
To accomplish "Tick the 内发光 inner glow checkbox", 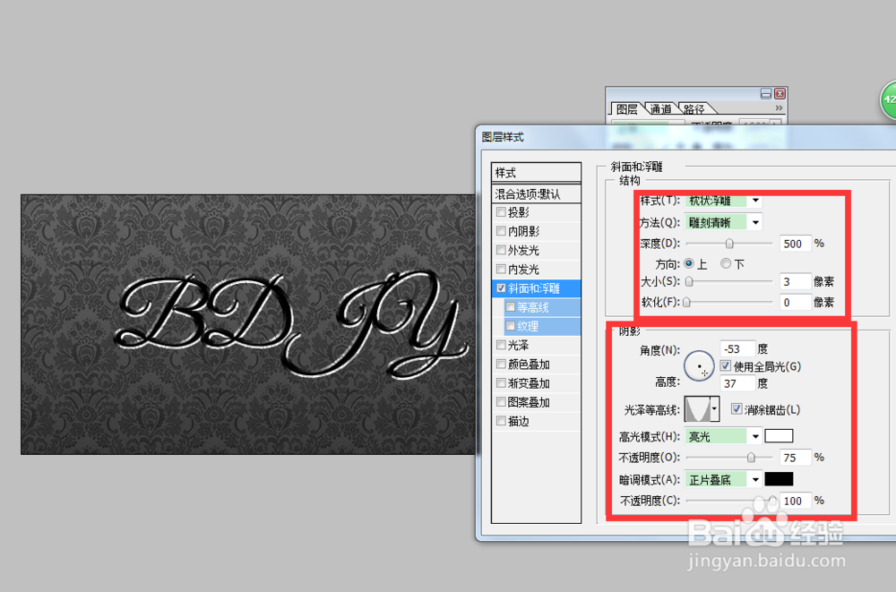I will tap(501, 270).
